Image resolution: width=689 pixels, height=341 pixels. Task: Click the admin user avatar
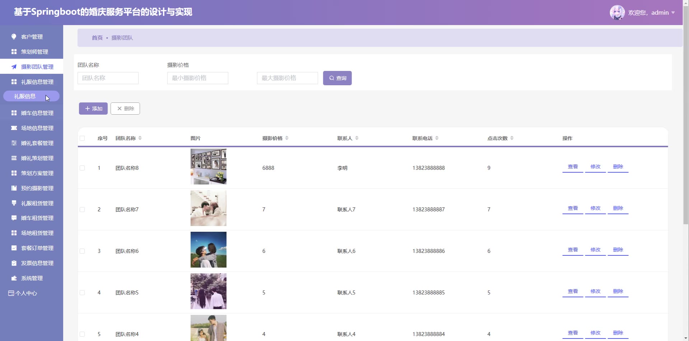click(x=617, y=13)
